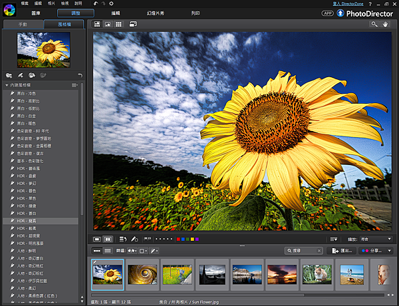
Task: Select the zoom magnifier tool
Action: 374,24
